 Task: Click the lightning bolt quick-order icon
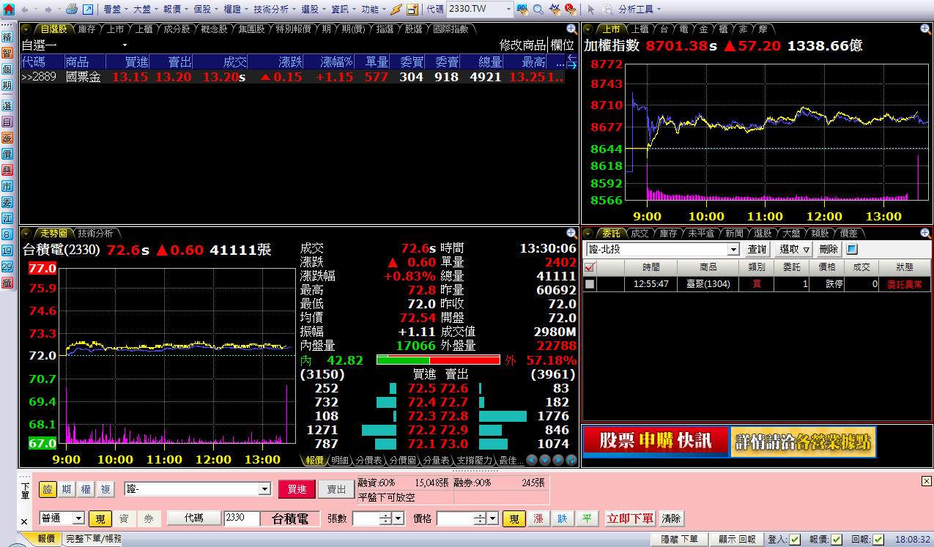pyautogui.click(x=396, y=10)
